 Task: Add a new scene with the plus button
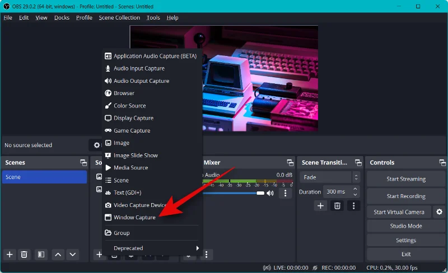[10, 255]
